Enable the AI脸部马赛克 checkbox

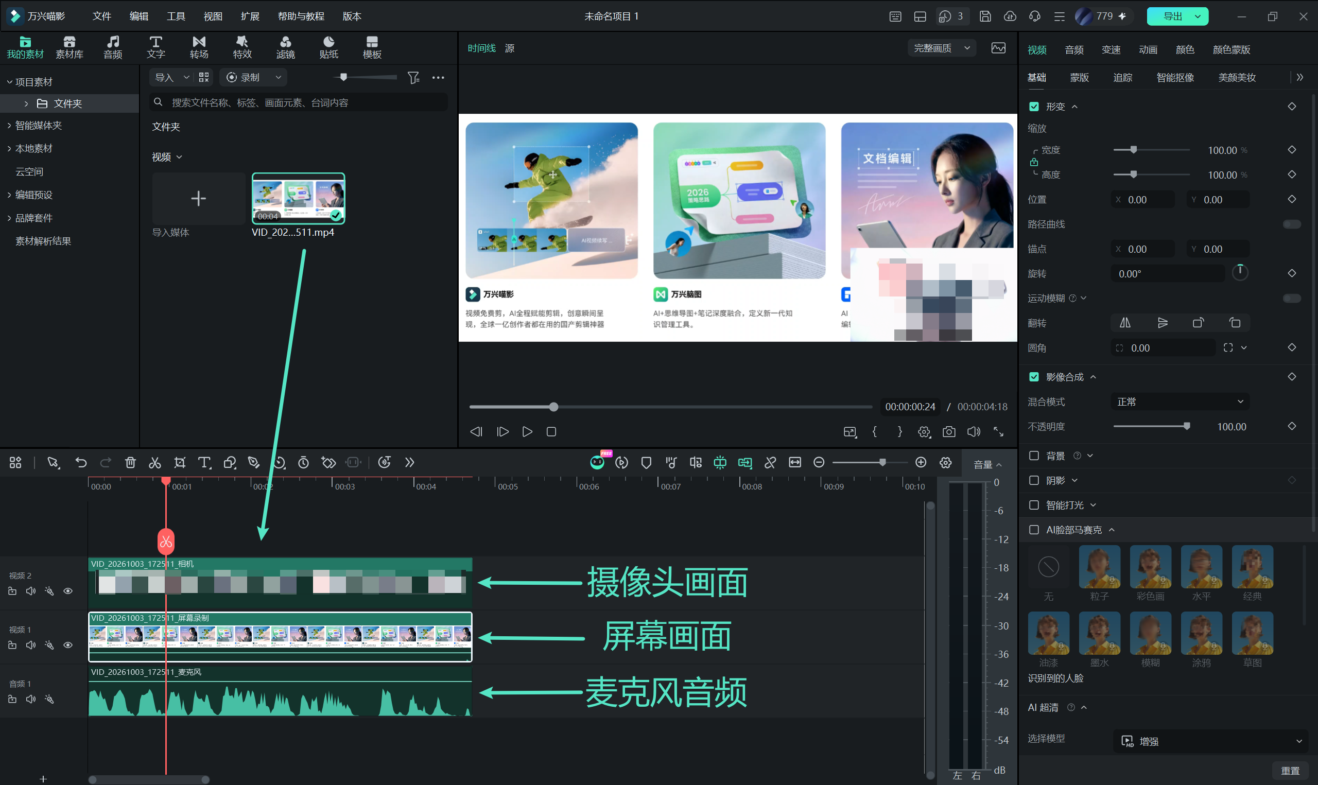click(x=1034, y=530)
